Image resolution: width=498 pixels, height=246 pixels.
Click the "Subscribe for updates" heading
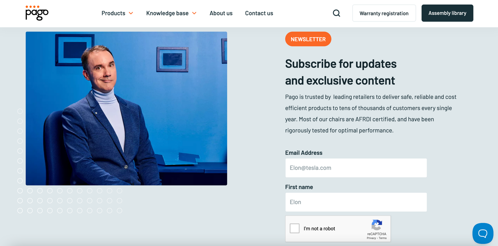click(x=341, y=64)
